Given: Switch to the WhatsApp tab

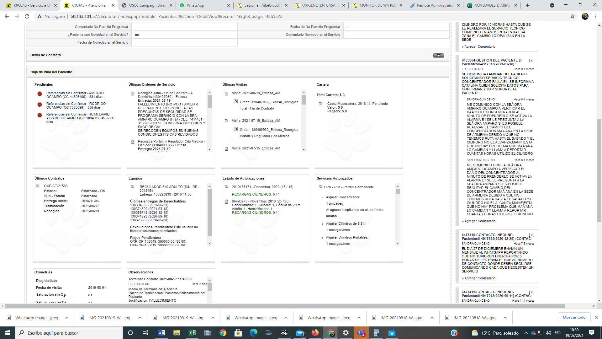Looking at the screenshot, I should pyautogui.click(x=204, y=5).
